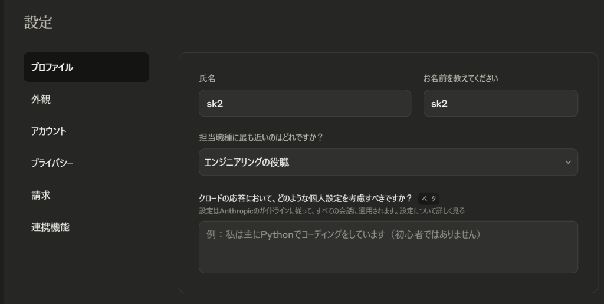Click the 担当職種に最も近いのはどれですか label
This screenshot has width=604, height=304.
point(261,137)
